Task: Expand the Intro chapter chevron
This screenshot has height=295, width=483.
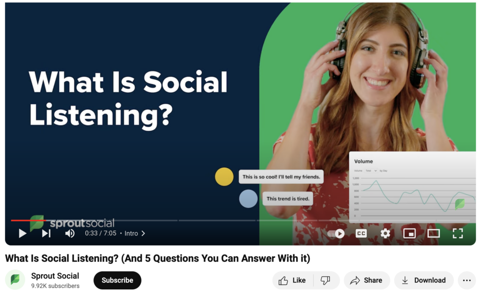Action: coord(142,233)
